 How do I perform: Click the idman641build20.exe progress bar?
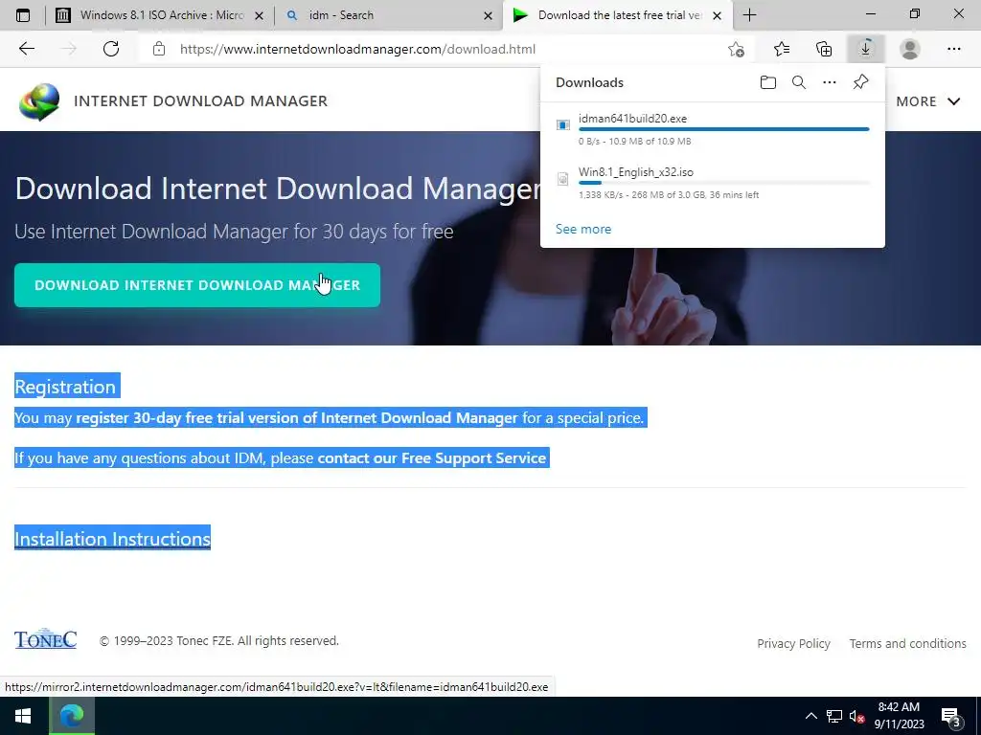click(724, 129)
